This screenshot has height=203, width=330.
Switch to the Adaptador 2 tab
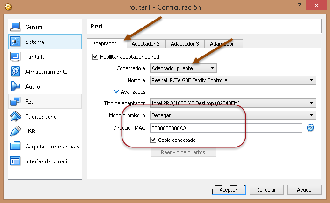pyautogui.click(x=145, y=44)
